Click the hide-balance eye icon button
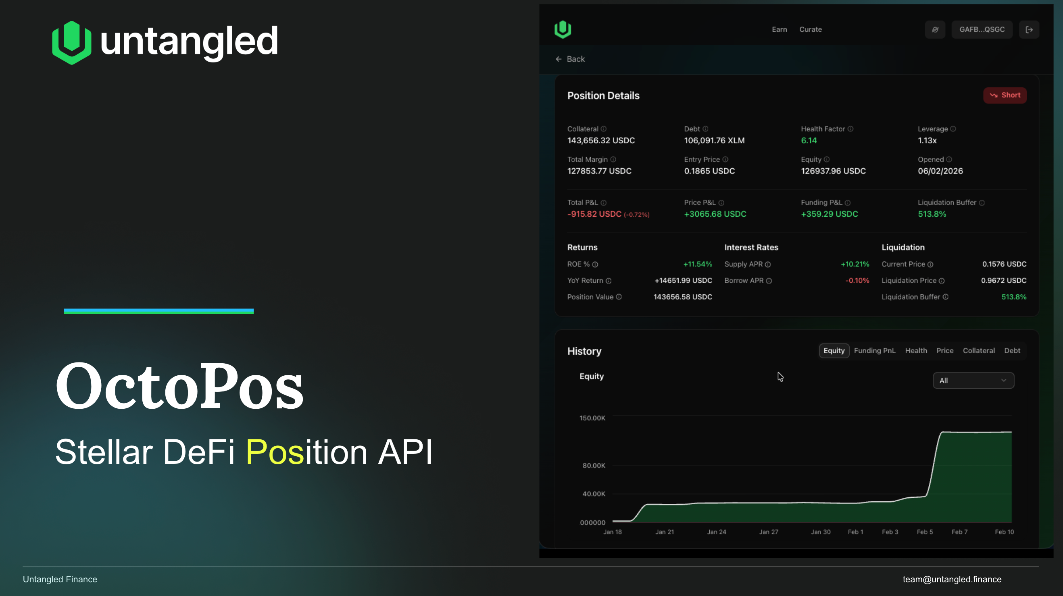 pos(935,29)
